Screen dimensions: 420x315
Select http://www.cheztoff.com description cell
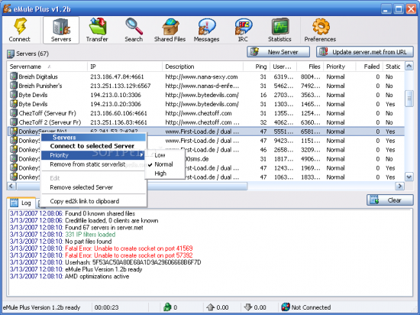(199, 113)
